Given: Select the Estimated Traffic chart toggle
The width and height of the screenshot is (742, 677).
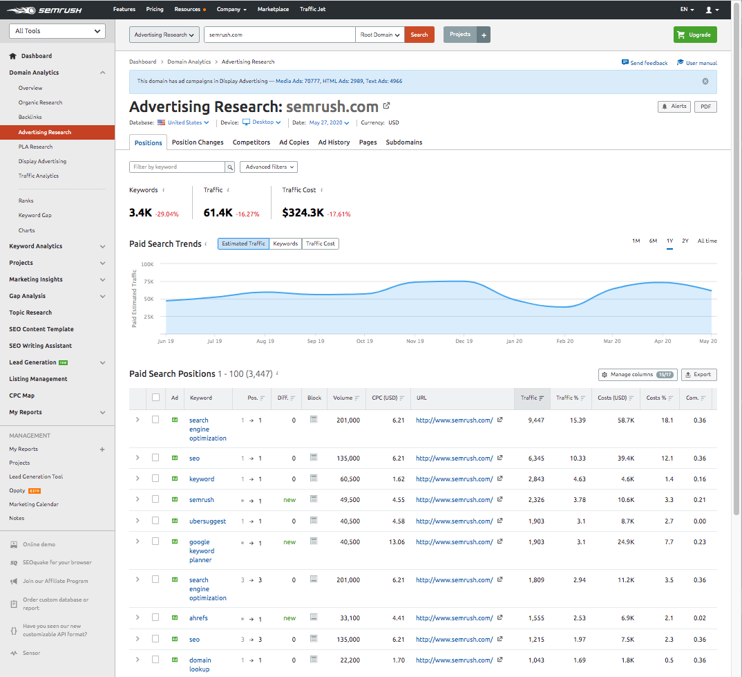Looking at the screenshot, I should pos(243,243).
